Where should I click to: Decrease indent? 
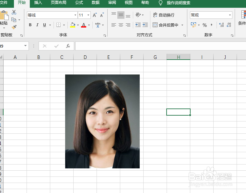coord(138,25)
